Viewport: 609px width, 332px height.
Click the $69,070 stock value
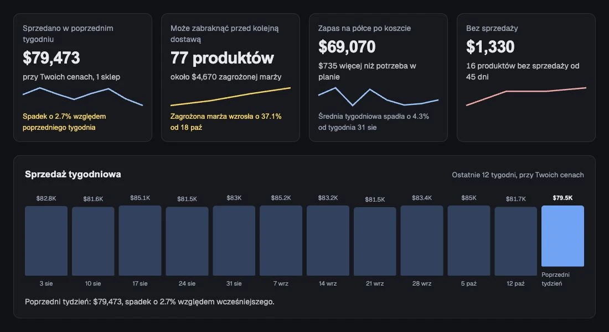click(347, 47)
